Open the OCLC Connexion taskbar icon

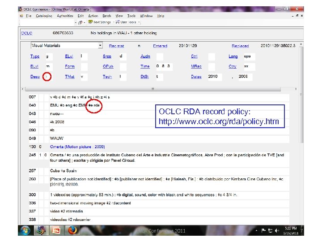tap(41, 230)
